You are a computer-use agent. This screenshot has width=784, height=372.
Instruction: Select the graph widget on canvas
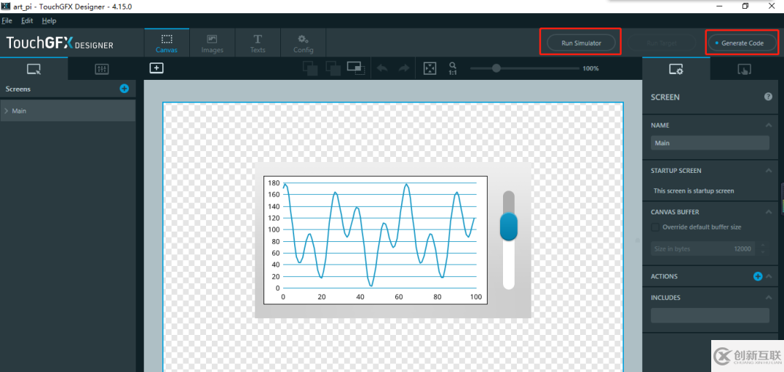(376, 240)
